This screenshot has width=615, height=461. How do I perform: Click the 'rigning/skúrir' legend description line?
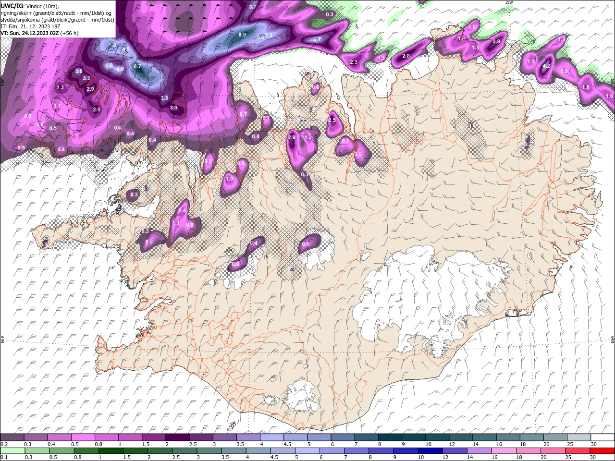pos(56,13)
